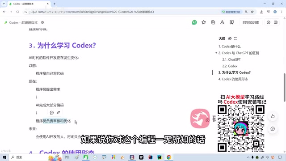Expand the system tray hidden icons chevron
This screenshot has width=286, height=161.
248,157
